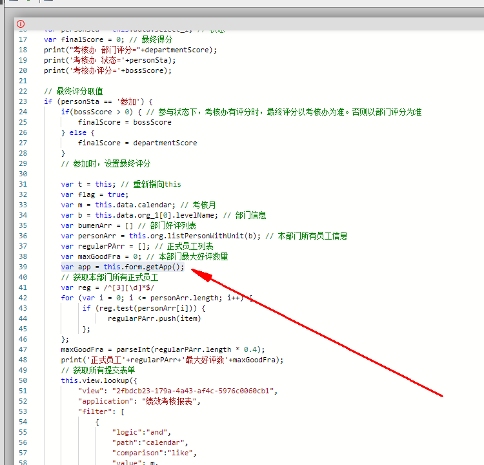Click the code line 'var finalScore = 0;'
484x465 pixels.
click(108, 39)
